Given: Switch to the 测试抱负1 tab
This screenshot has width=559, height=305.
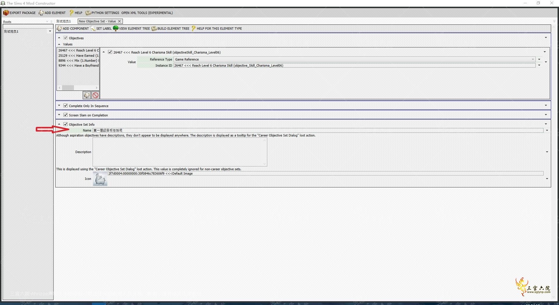Looking at the screenshot, I should click(63, 21).
